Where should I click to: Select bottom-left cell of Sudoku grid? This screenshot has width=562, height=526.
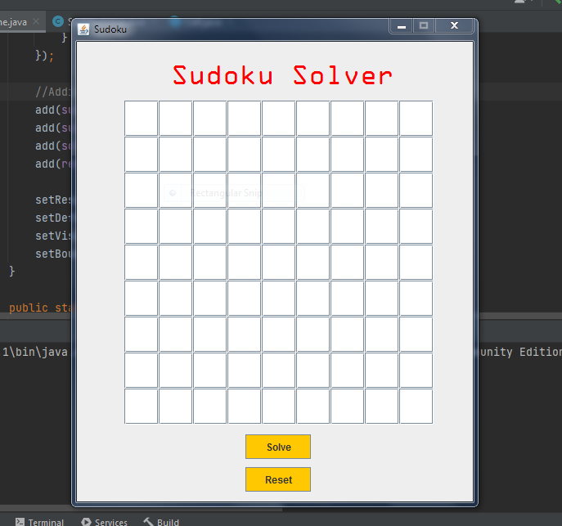(141, 407)
